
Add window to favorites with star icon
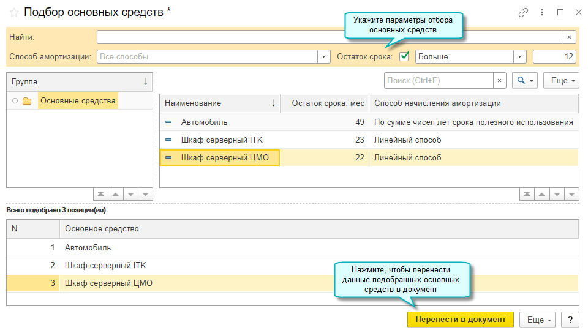13,12
